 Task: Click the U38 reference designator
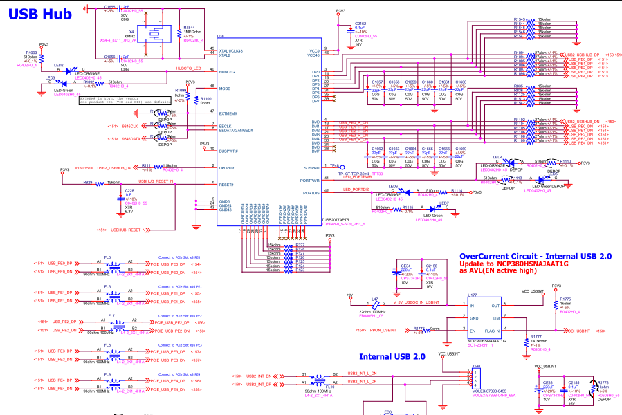[x=220, y=36]
